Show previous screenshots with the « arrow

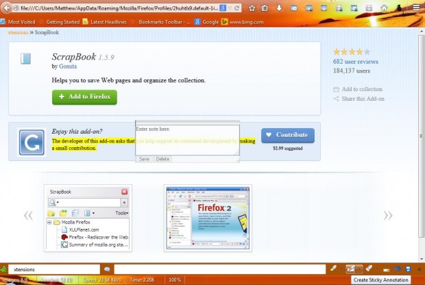point(28,216)
